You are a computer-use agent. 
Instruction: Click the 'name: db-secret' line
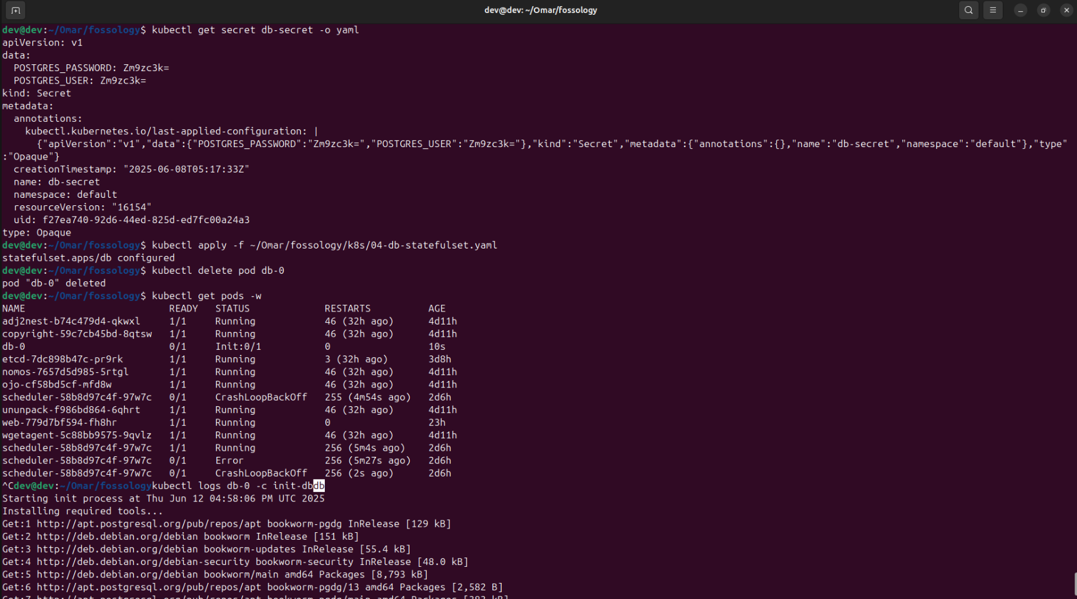[56, 182]
